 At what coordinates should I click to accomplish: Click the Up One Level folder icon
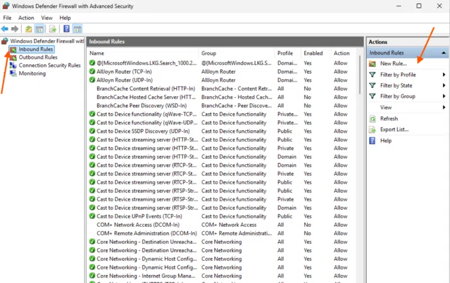coord(29,29)
